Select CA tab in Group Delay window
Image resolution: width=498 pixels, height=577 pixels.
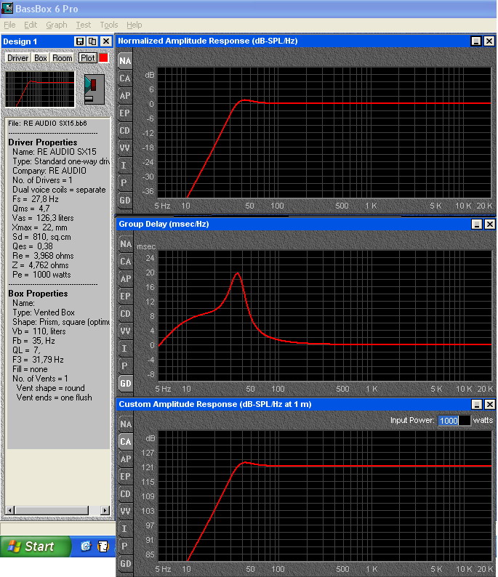pyautogui.click(x=126, y=262)
